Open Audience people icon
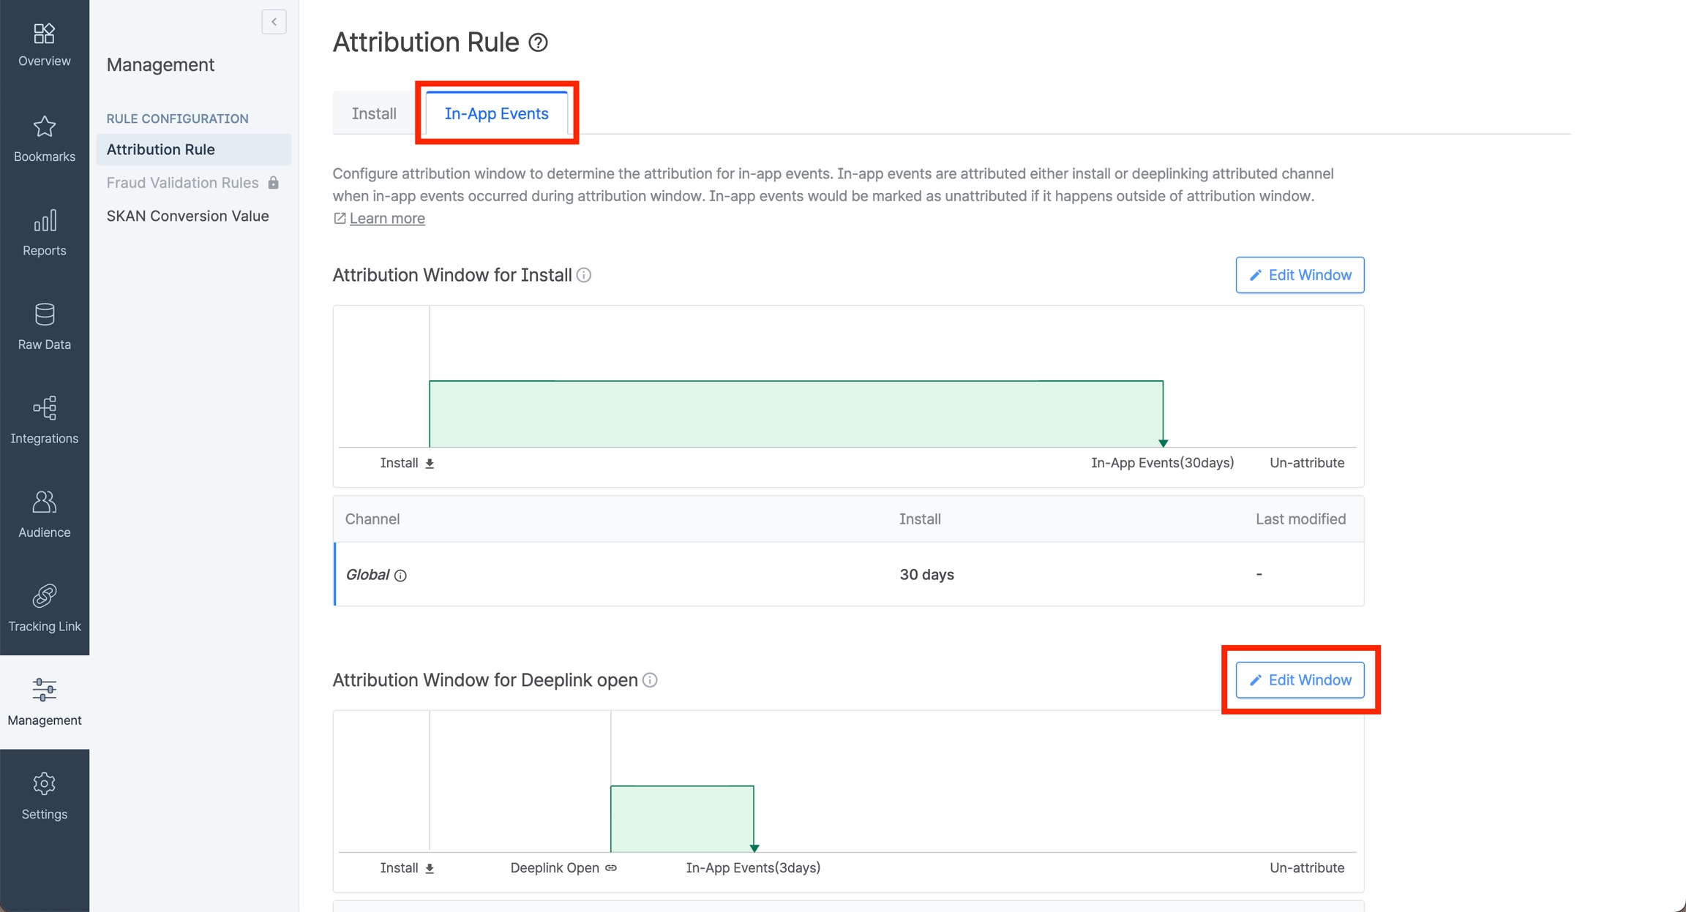Viewport: 1686px width, 912px height. [44, 503]
